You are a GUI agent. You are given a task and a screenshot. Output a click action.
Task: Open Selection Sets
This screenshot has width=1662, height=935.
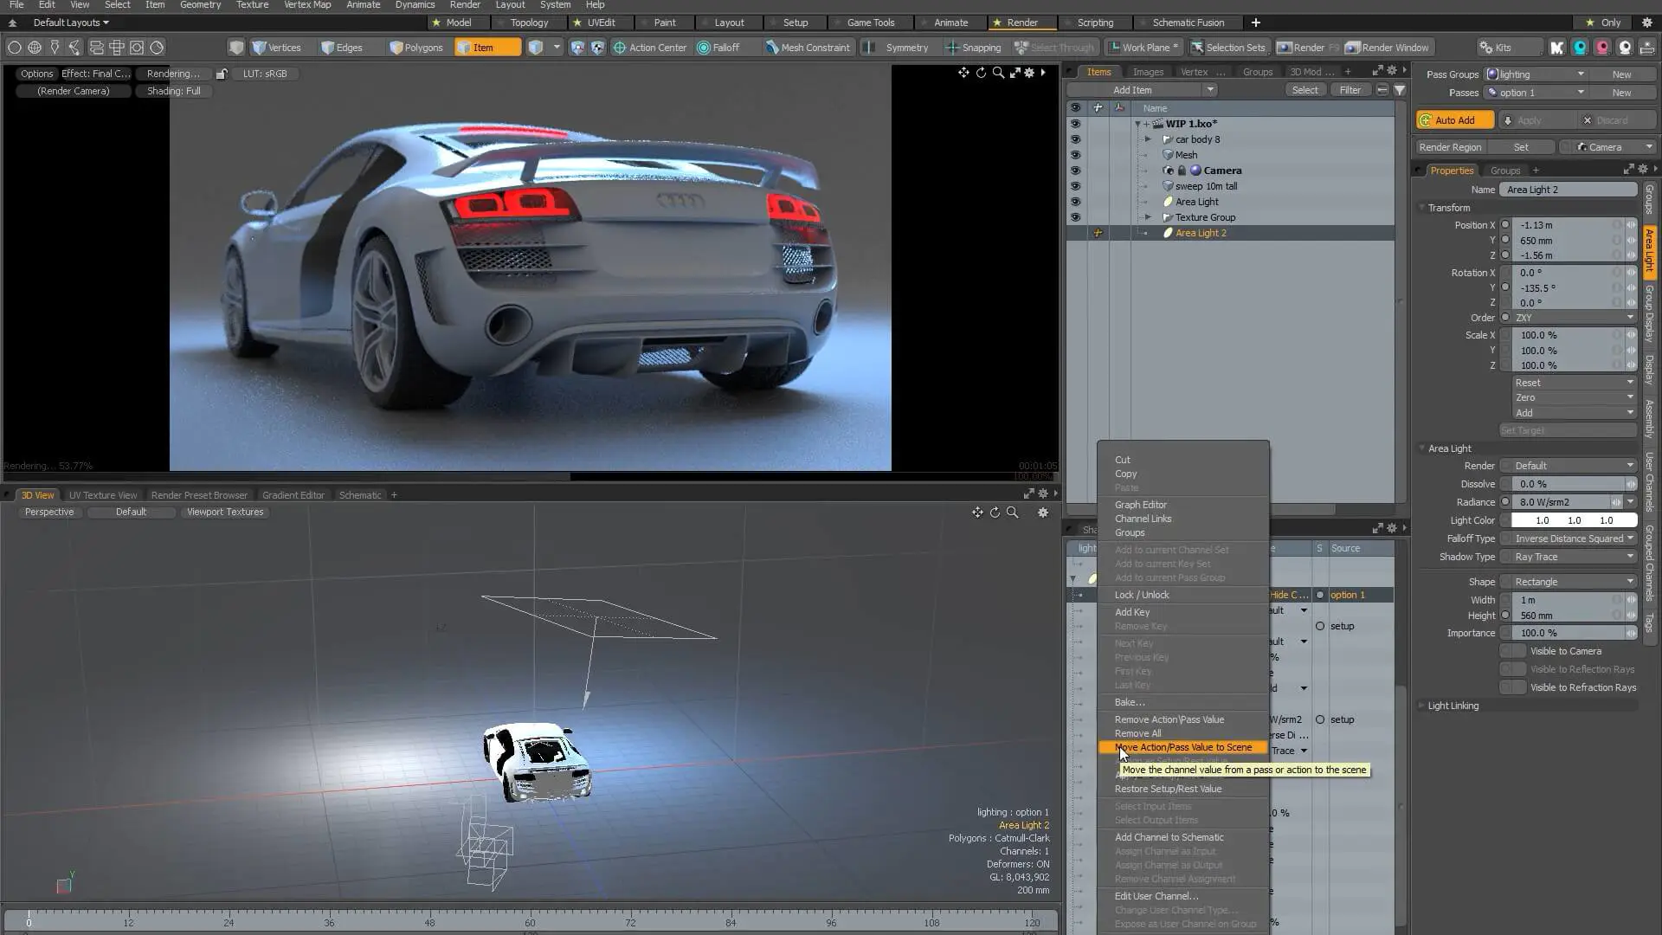[1227, 48]
